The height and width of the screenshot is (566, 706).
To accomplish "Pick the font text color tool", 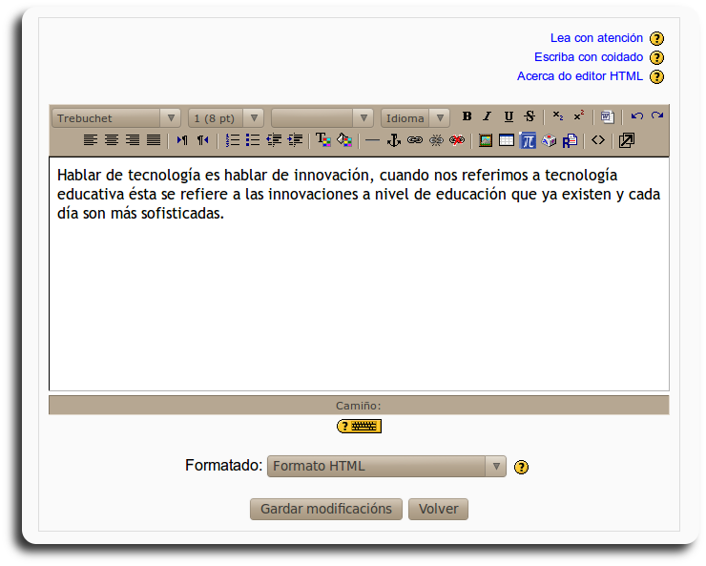I will (323, 140).
